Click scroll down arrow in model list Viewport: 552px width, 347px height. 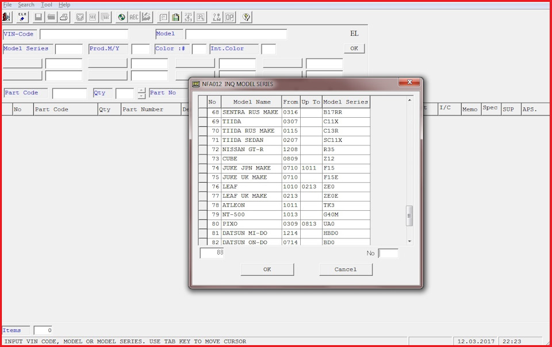point(409,241)
